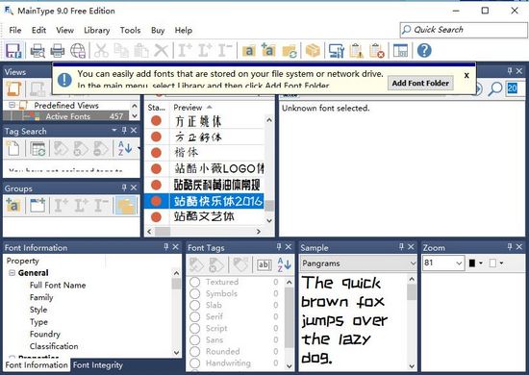The height and width of the screenshot is (375, 529).
Task: Select the Script tag radio button
Action: [x=194, y=329]
